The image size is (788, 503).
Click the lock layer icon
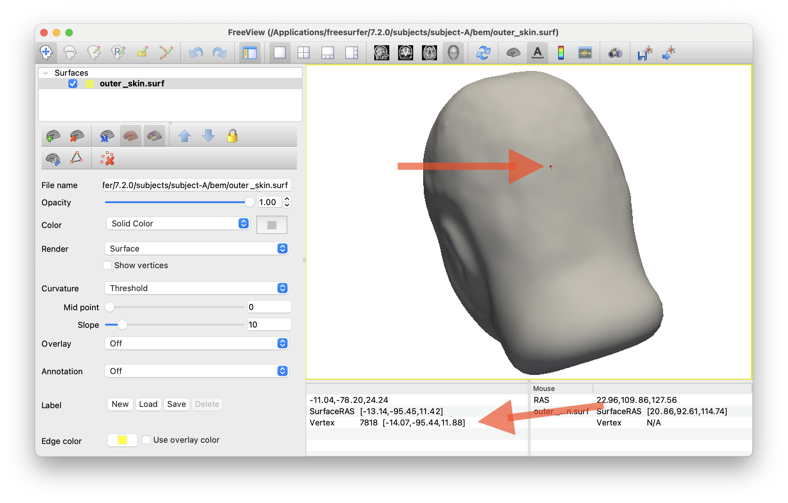[232, 136]
